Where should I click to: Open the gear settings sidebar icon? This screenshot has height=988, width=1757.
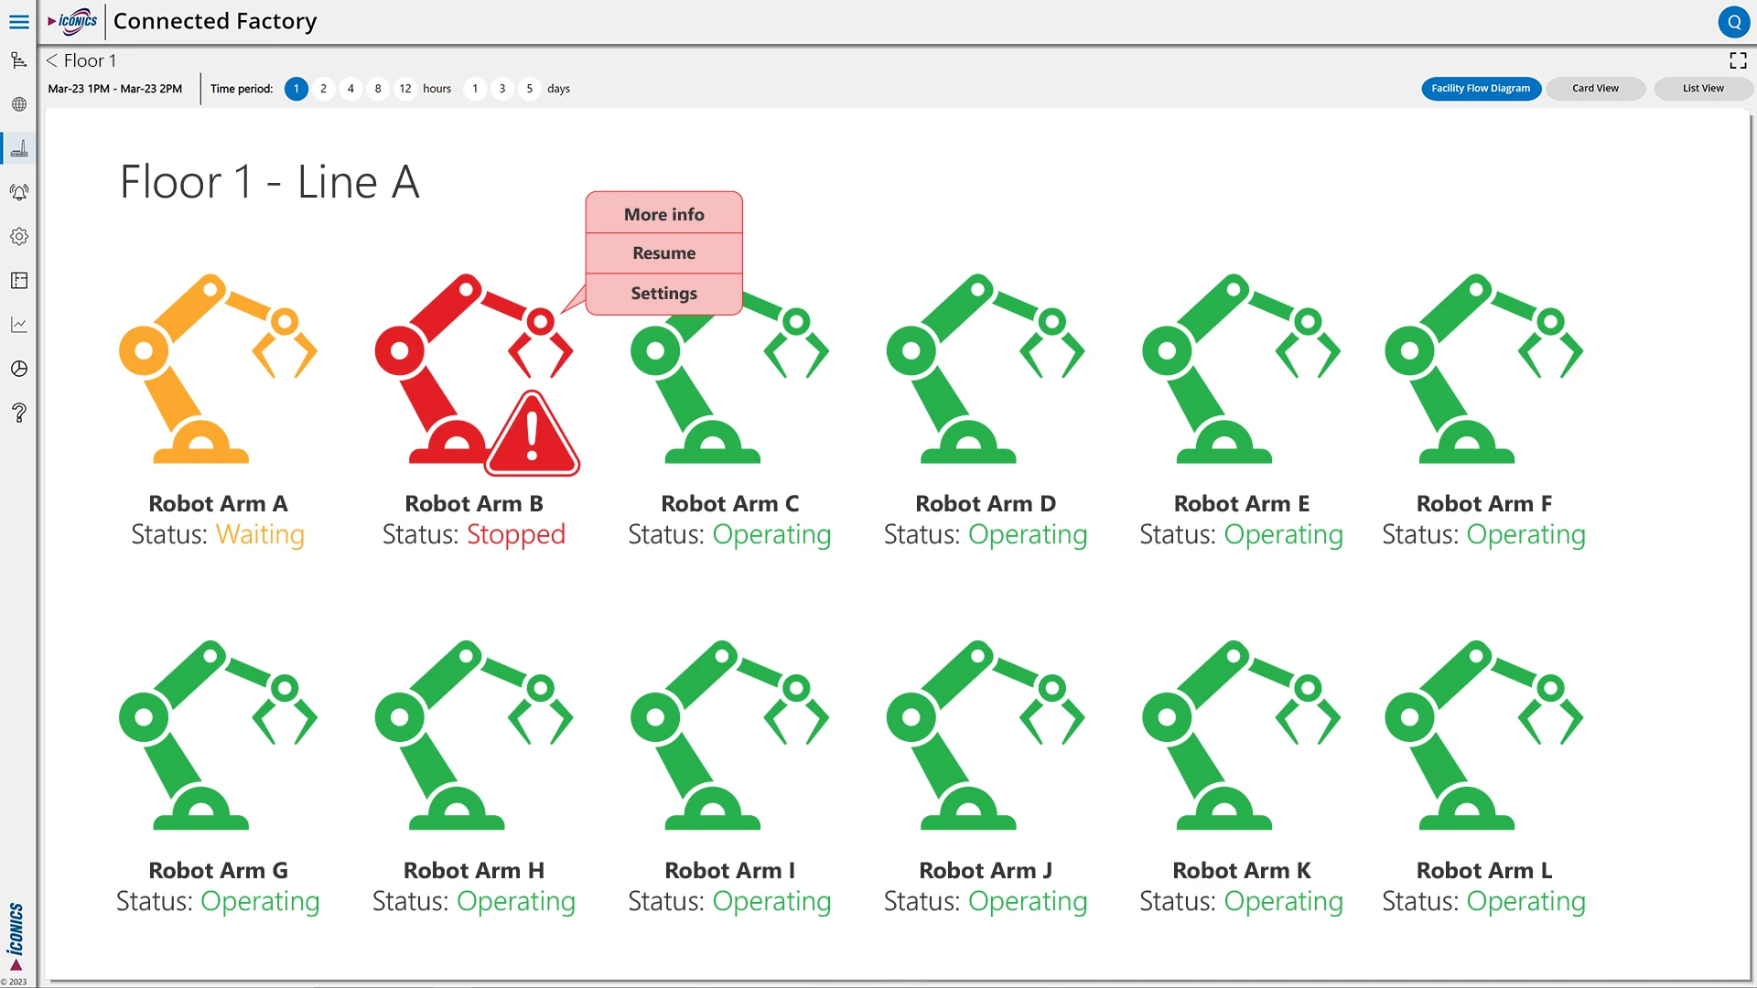click(x=18, y=236)
